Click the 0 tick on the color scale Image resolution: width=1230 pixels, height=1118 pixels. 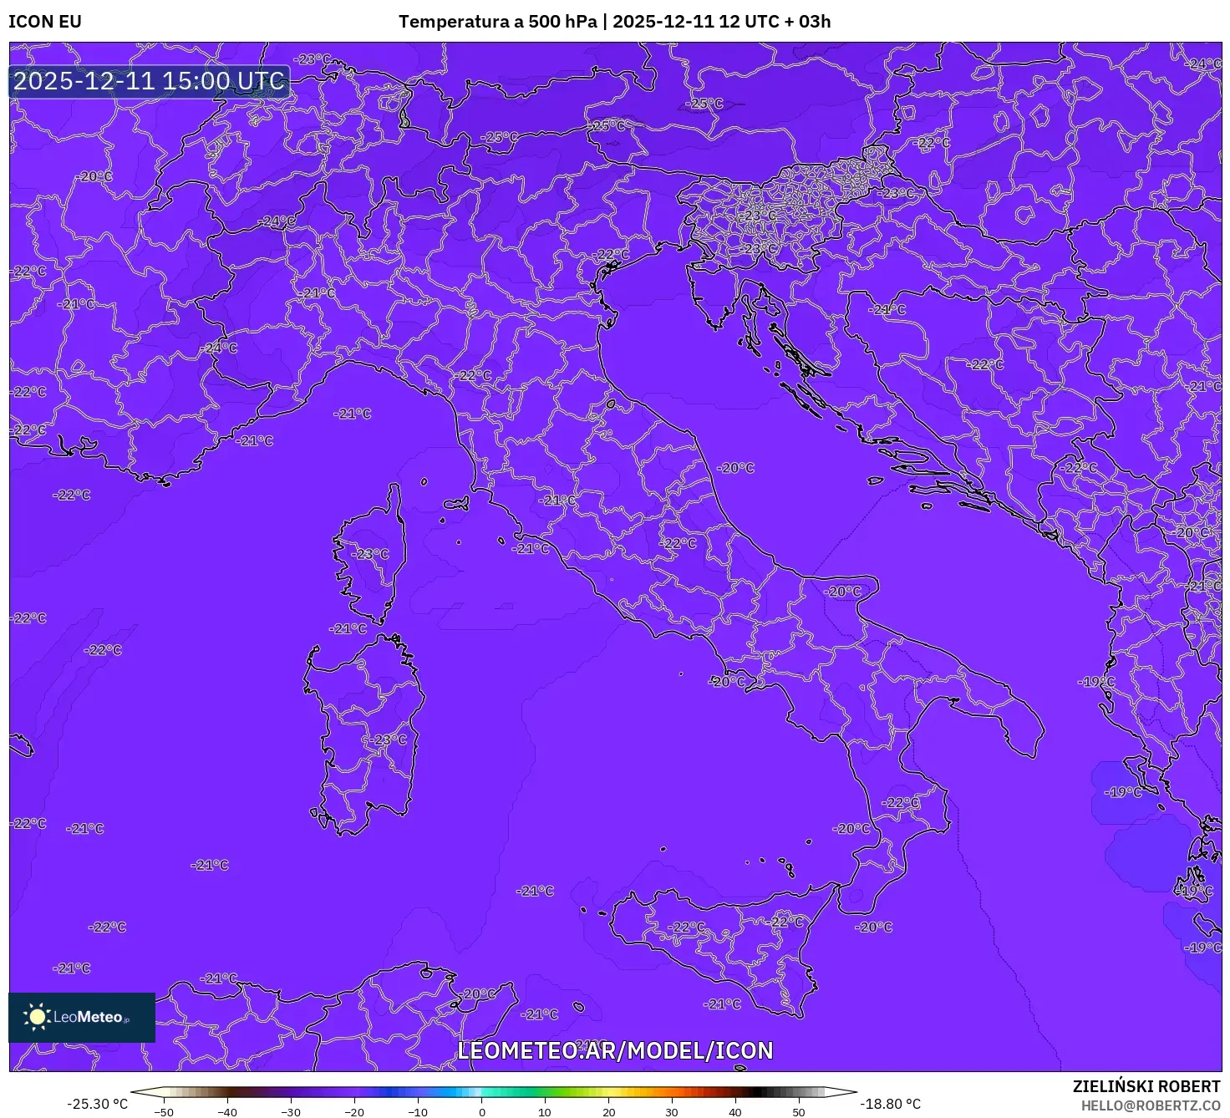[481, 1112]
